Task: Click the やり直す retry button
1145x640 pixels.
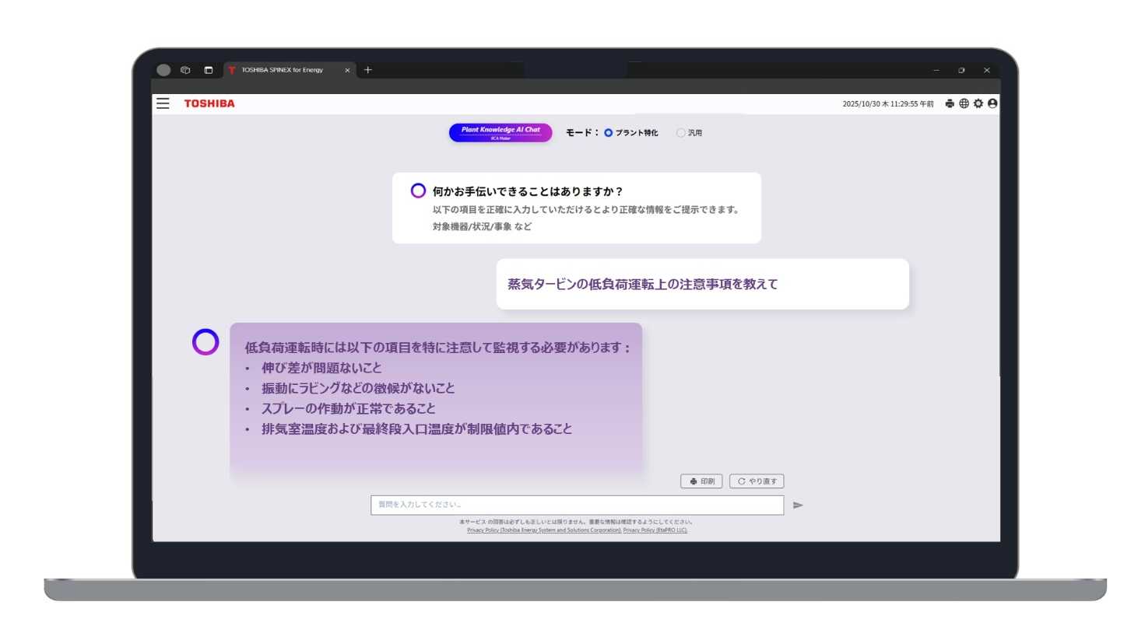Action: [758, 481]
